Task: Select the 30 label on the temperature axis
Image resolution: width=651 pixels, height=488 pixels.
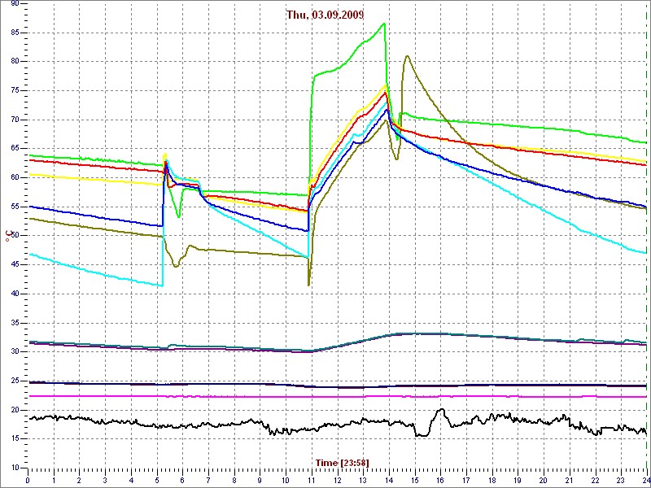Action: tap(15, 352)
